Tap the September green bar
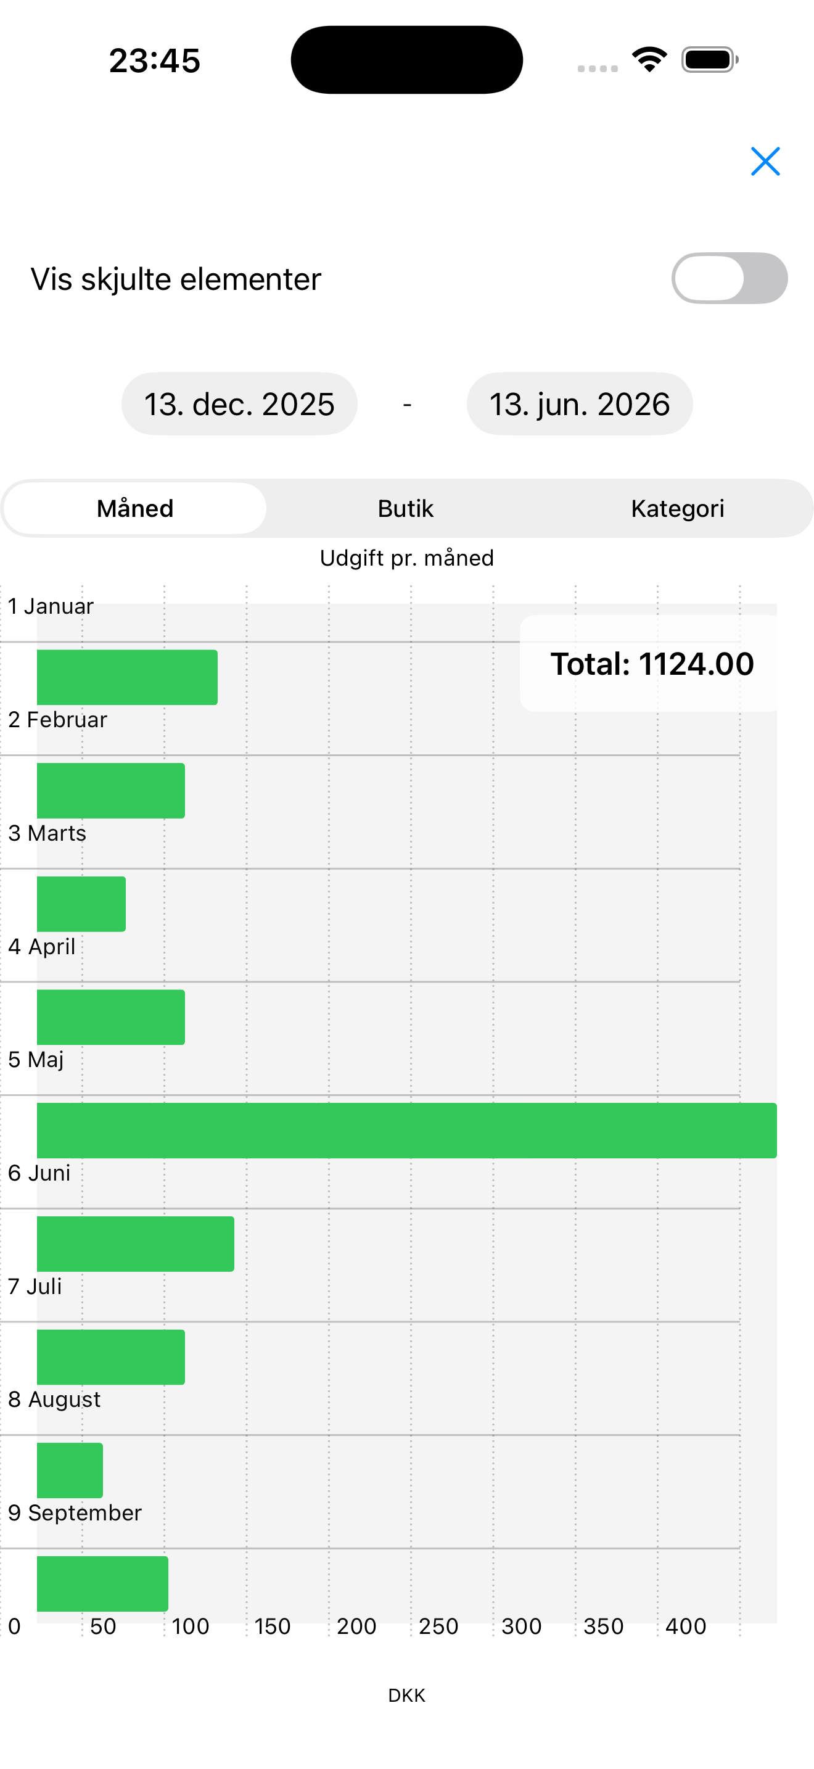814x1769 pixels. point(102,1583)
